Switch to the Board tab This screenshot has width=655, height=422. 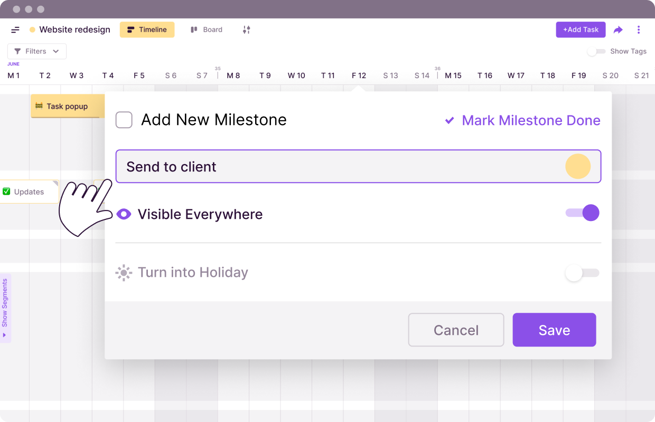(x=207, y=30)
